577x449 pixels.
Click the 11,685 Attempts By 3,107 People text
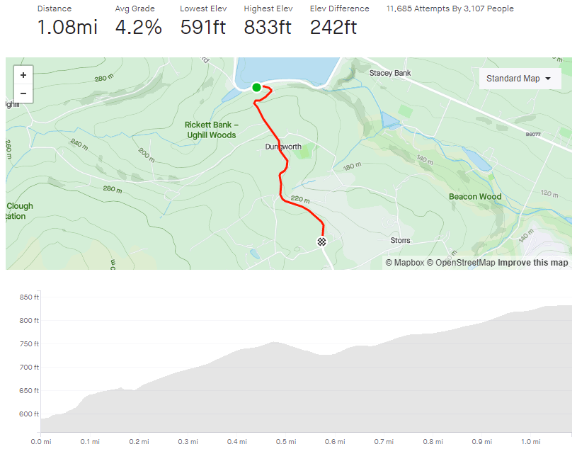(450, 9)
